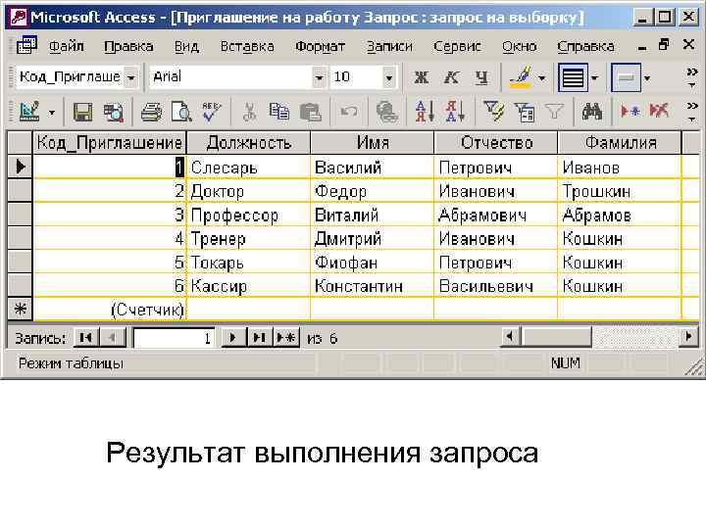Click the gridlines style button

click(x=573, y=77)
